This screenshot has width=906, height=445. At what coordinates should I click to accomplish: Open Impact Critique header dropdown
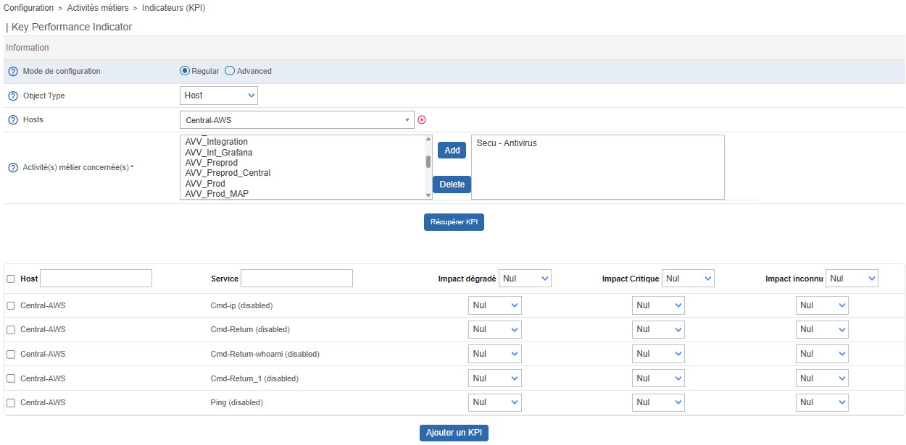pyautogui.click(x=687, y=279)
